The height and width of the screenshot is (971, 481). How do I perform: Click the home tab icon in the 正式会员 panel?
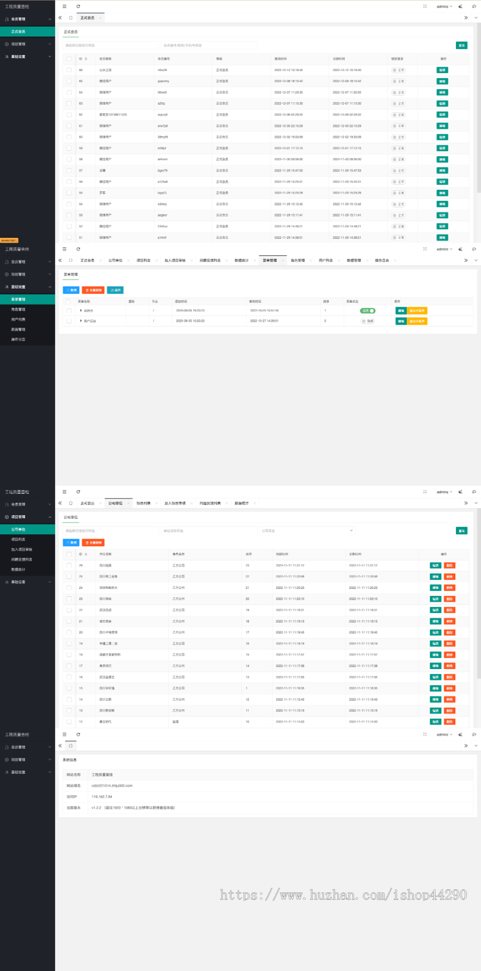click(71, 18)
